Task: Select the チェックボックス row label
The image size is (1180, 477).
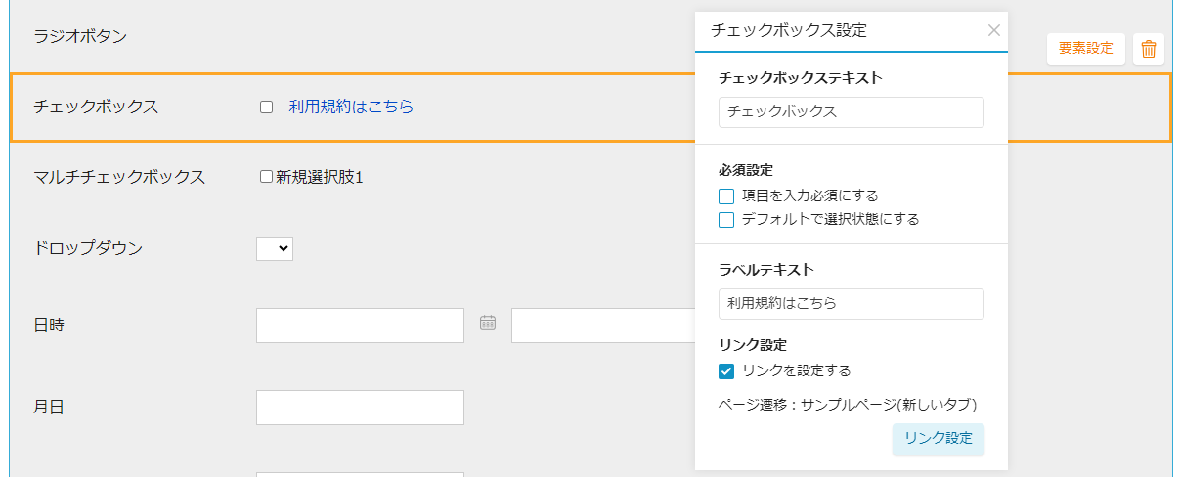Action: point(96,107)
